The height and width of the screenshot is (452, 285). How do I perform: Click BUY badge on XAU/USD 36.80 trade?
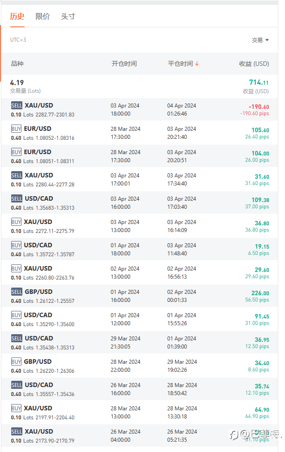tap(17, 222)
